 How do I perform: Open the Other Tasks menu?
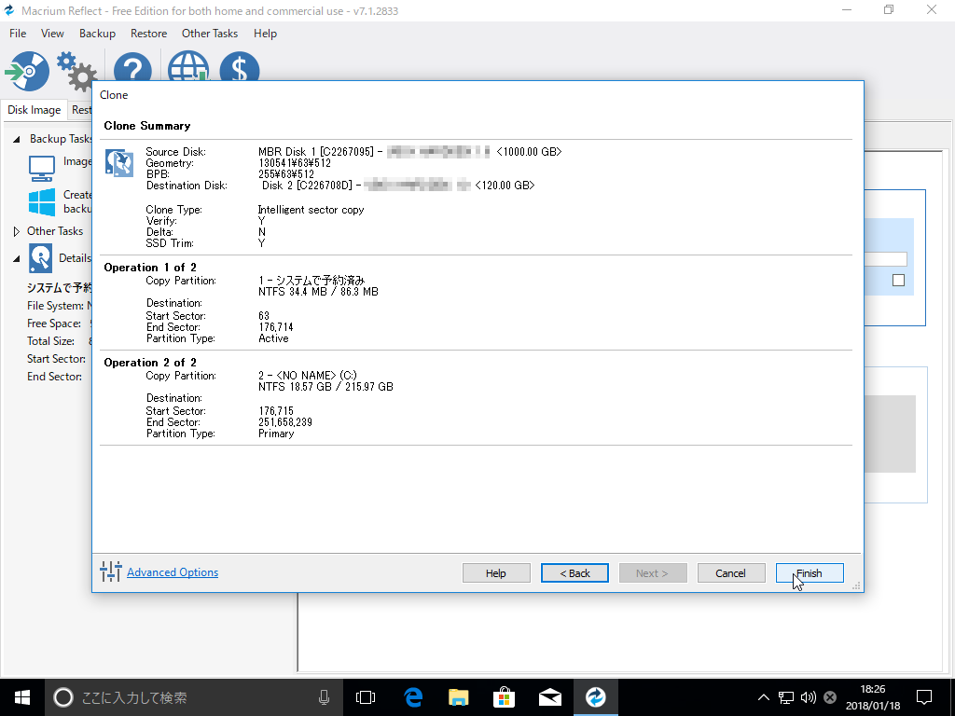(210, 34)
